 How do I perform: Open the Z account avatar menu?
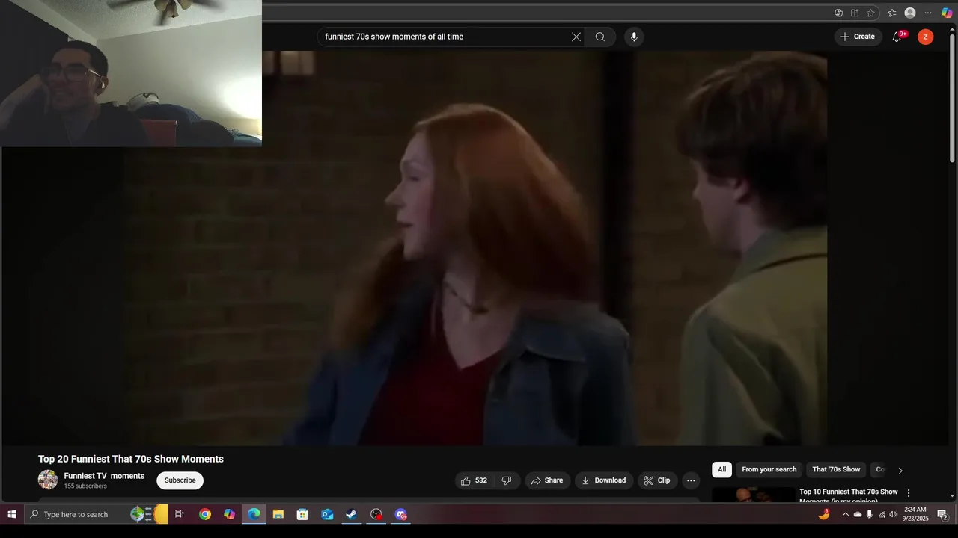point(926,37)
